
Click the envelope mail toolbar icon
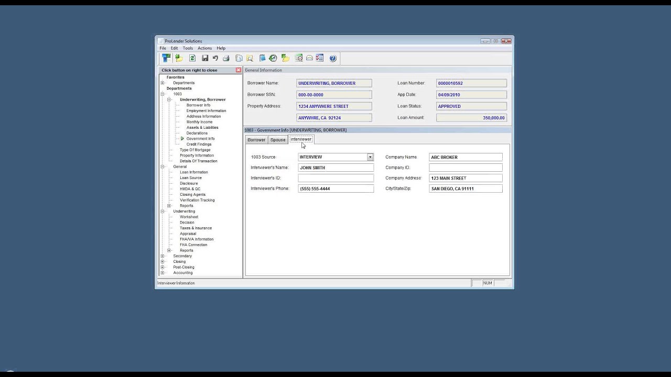[309, 58]
